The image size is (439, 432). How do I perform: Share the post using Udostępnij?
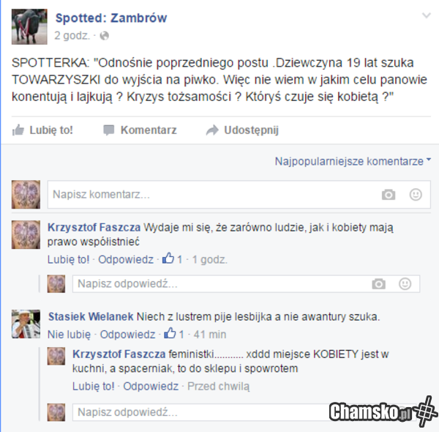tap(242, 130)
